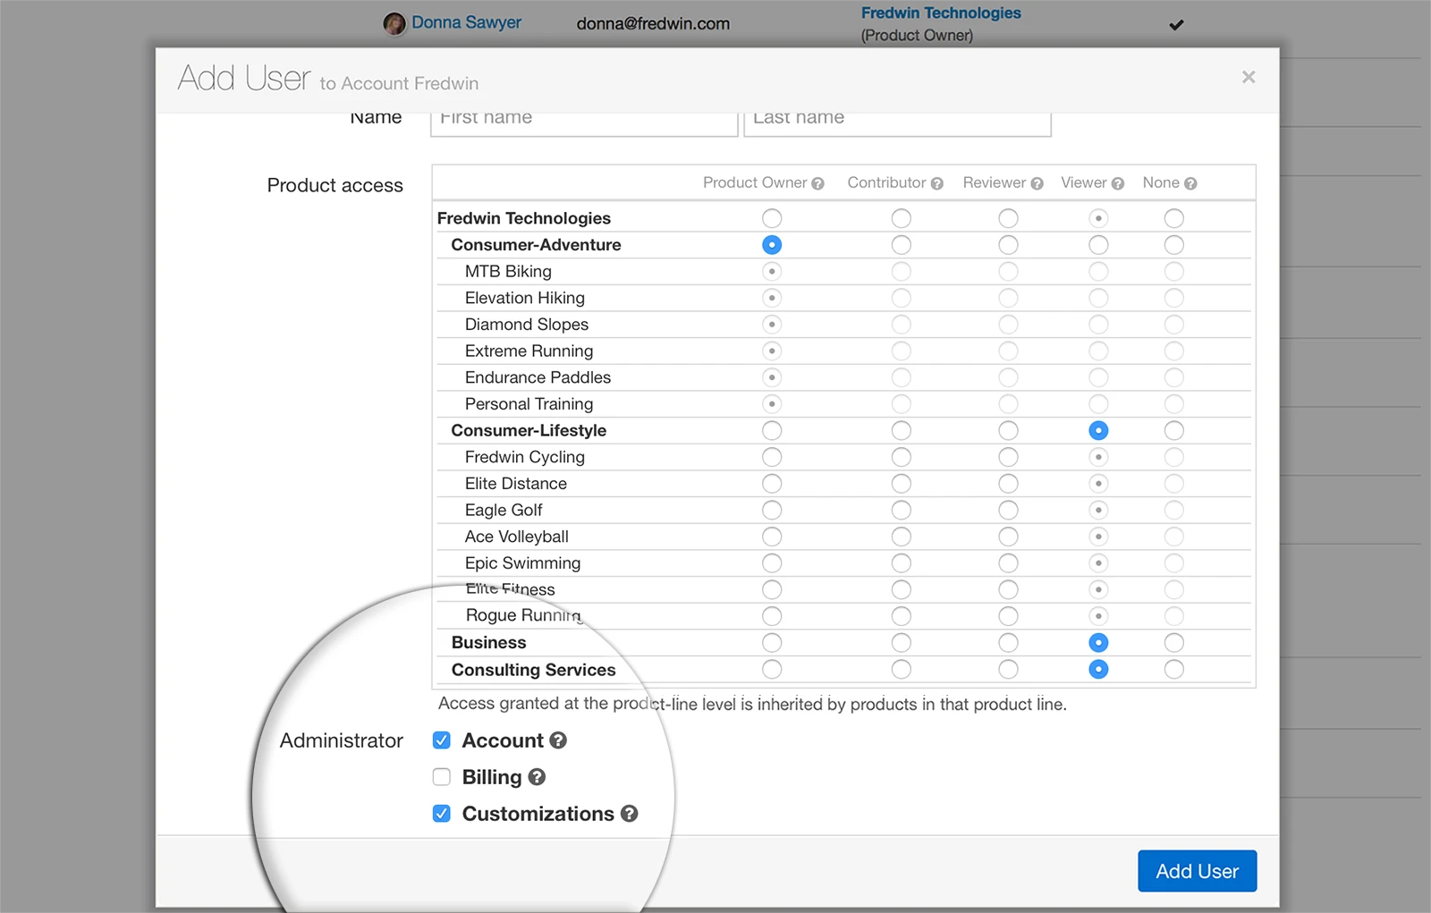Set Eagle Golf to Contributor
This screenshot has width=1431, height=913.
point(902,511)
